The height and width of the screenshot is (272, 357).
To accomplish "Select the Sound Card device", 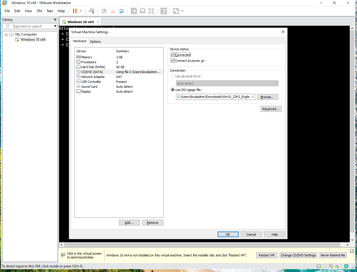I will tap(119, 87).
